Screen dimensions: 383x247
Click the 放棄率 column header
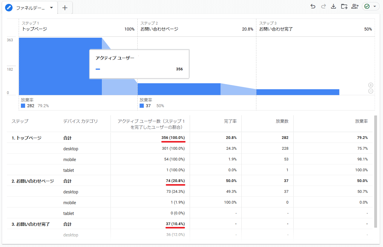point(361,121)
